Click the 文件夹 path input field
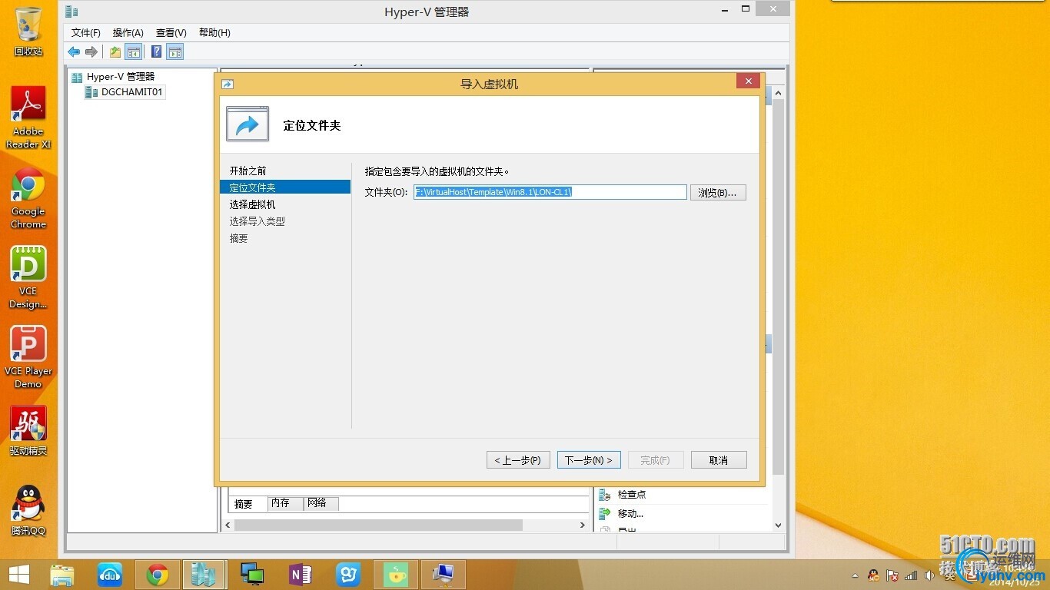This screenshot has height=590, width=1050. coord(550,192)
